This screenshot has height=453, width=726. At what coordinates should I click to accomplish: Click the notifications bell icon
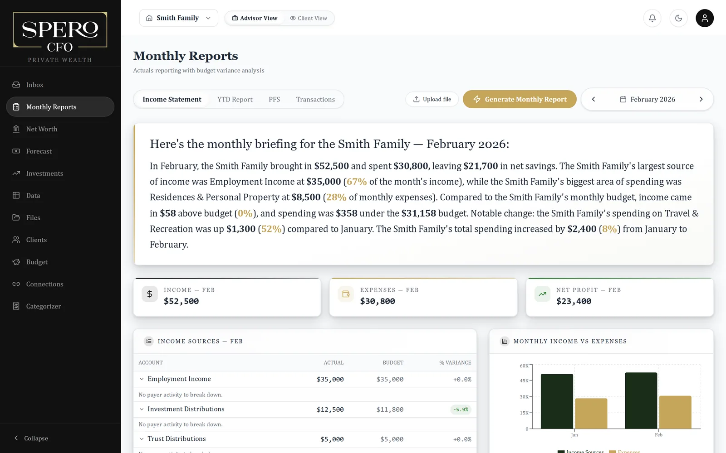click(652, 18)
